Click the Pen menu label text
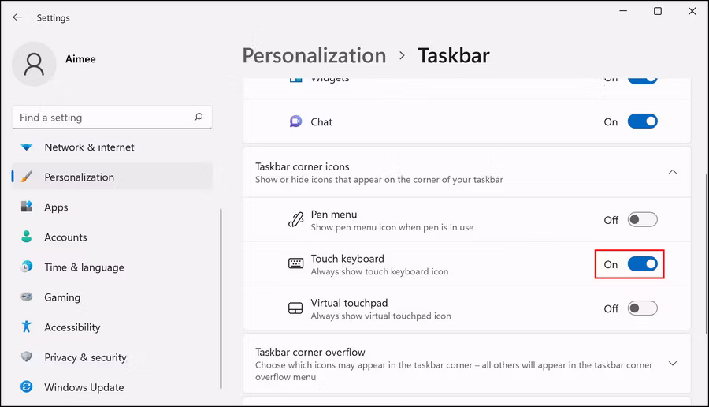The height and width of the screenshot is (407, 709). [334, 214]
